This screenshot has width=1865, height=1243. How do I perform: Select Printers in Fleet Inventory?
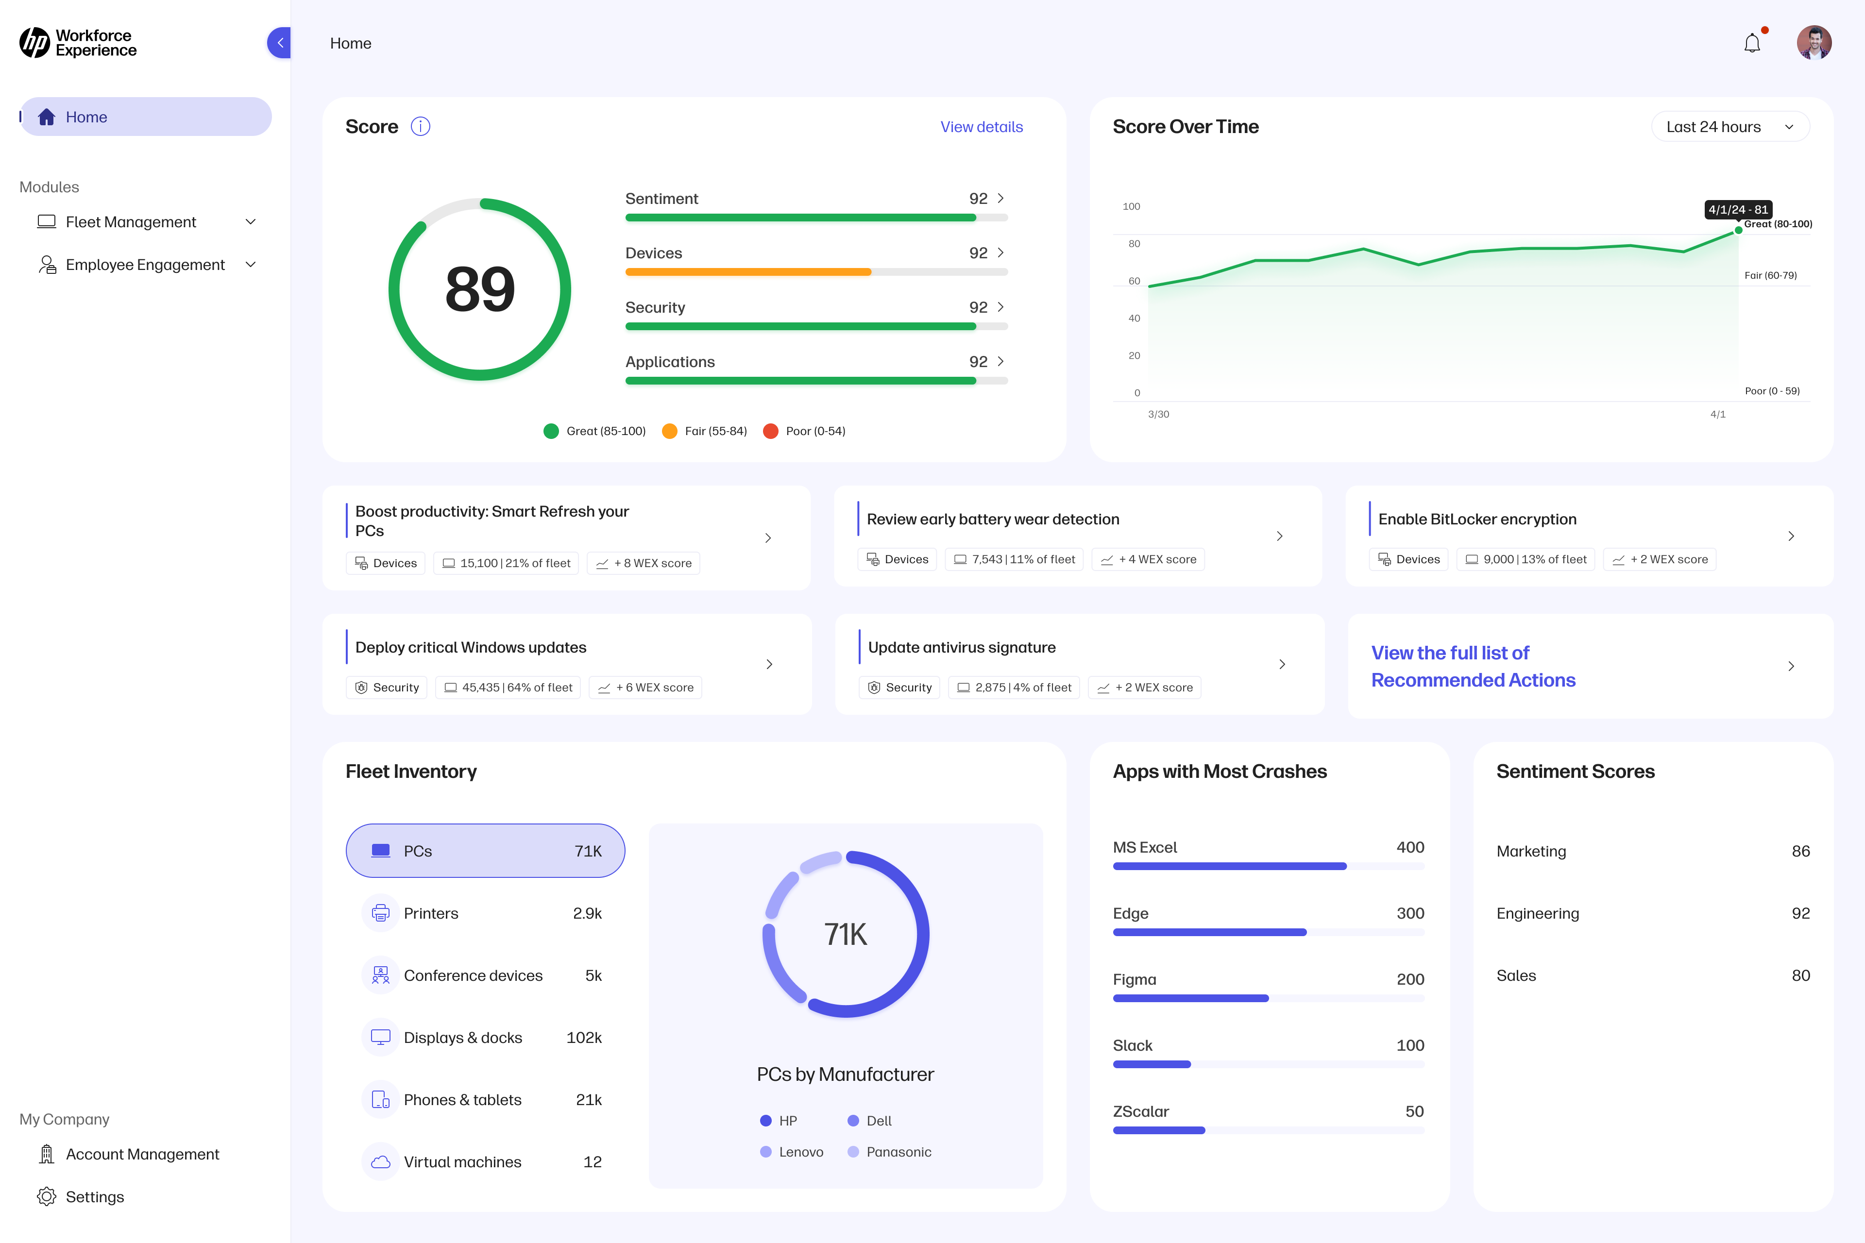pyautogui.click(x=485, y=913)
